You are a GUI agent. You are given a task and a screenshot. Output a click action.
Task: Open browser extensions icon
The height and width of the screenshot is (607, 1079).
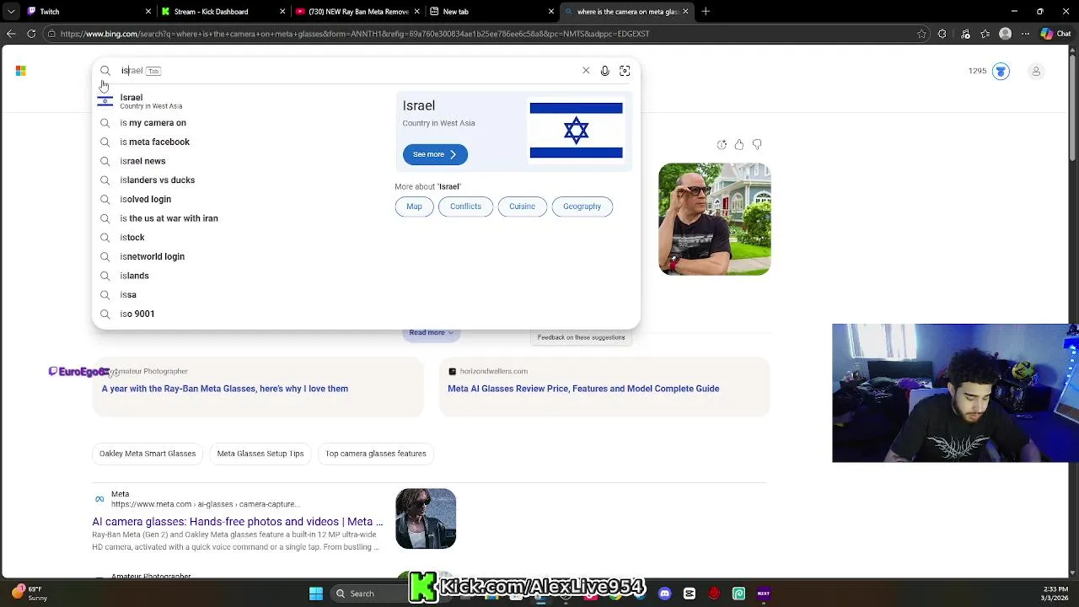[x=942, y=34]
